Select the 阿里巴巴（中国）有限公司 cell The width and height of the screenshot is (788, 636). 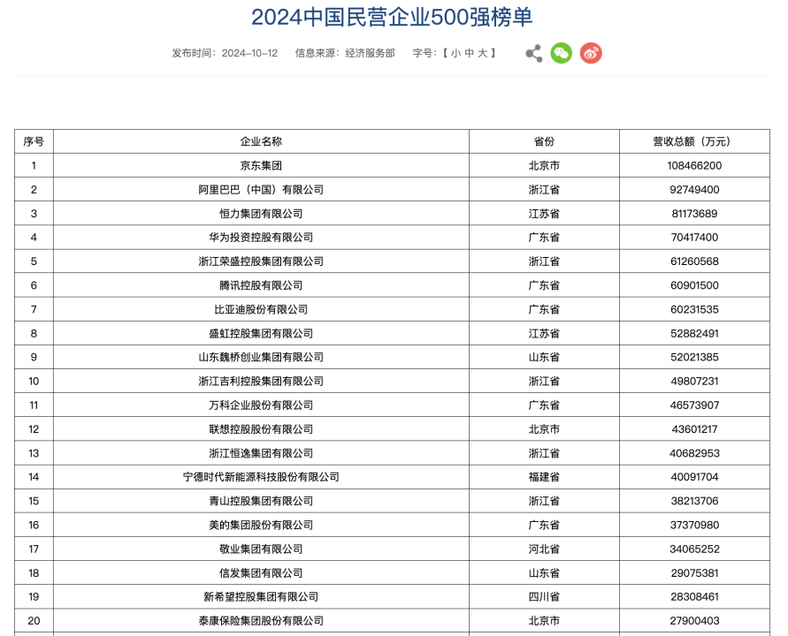[261, 189]
